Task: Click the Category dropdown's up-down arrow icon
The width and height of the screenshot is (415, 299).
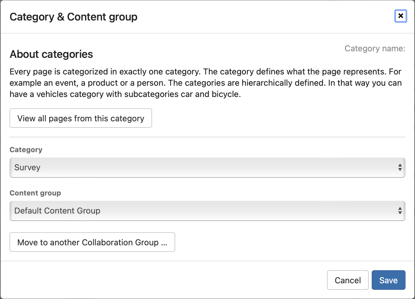Action: (x=400, y=168)
